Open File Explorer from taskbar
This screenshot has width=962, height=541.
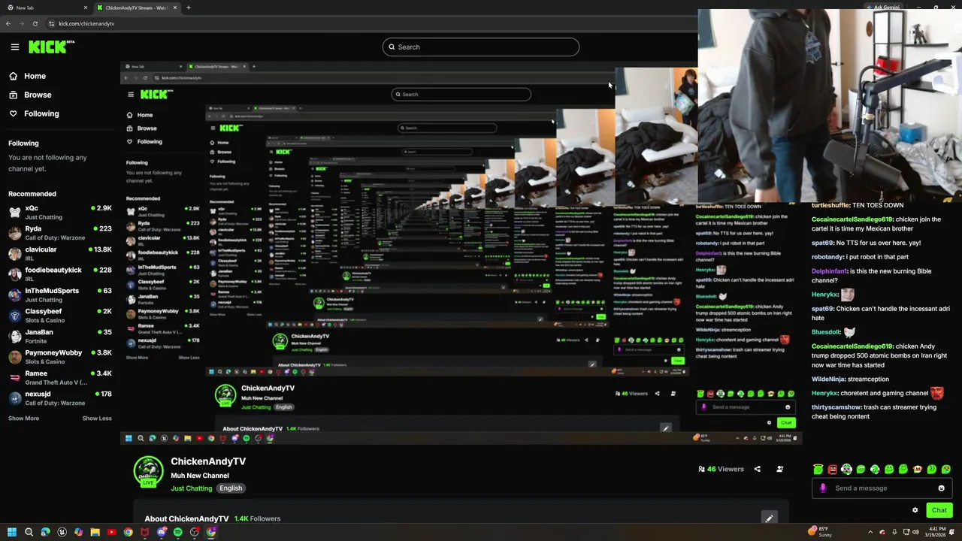coord(95,532)
